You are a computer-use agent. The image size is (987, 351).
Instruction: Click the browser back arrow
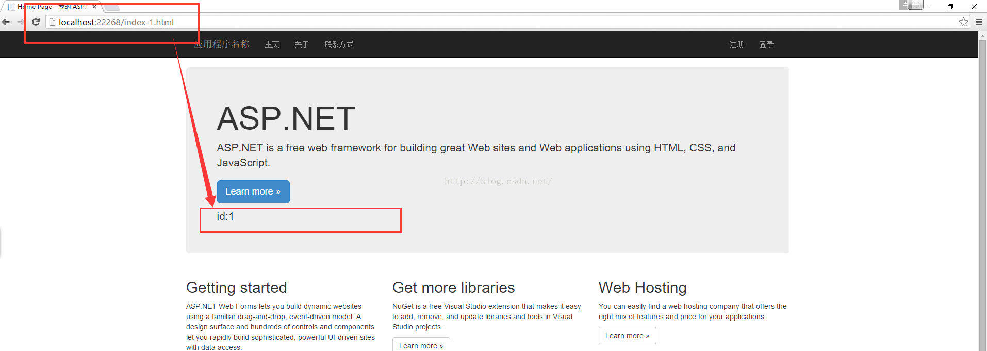click(6, 22)
